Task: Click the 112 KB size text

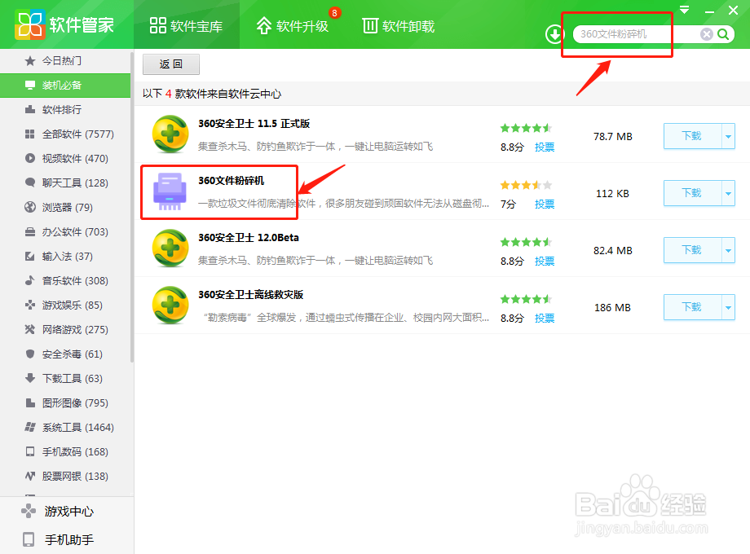Action: (x=613, y=194)
